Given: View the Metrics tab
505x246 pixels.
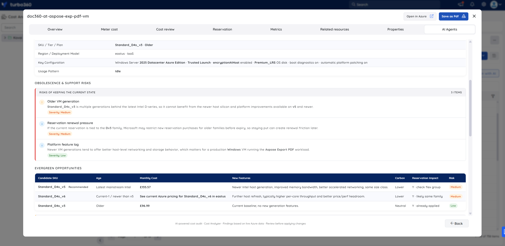Looking at the screenshot, I should 276,29.
